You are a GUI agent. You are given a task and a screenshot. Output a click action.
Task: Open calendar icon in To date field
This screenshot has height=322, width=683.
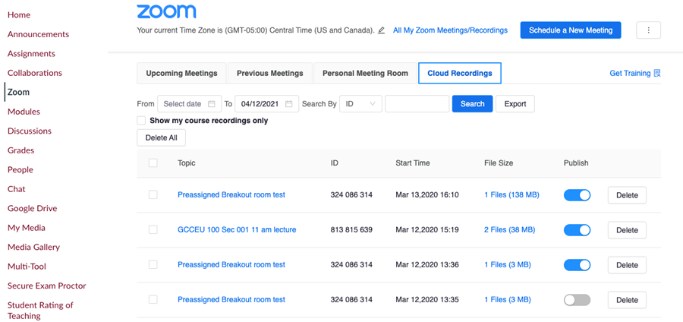coord(288,104)
